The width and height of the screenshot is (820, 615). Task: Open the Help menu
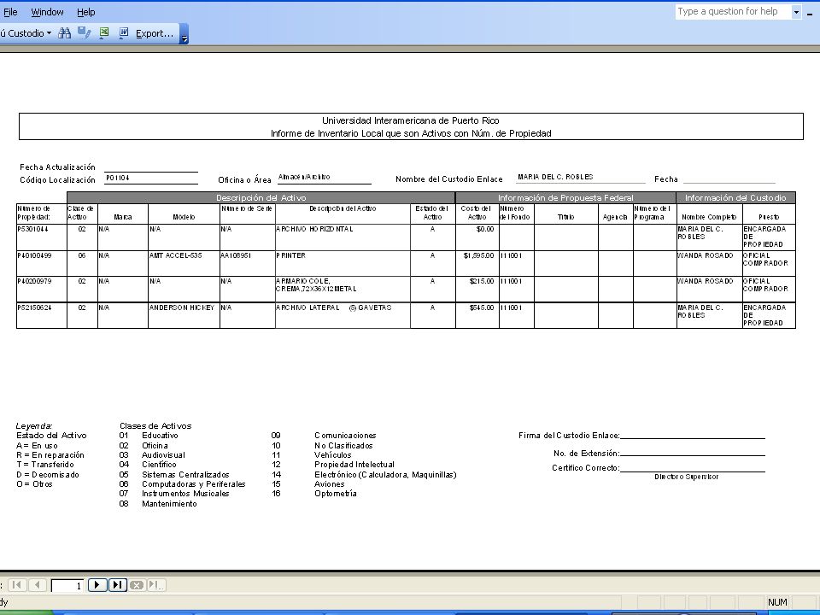(85, 12)
